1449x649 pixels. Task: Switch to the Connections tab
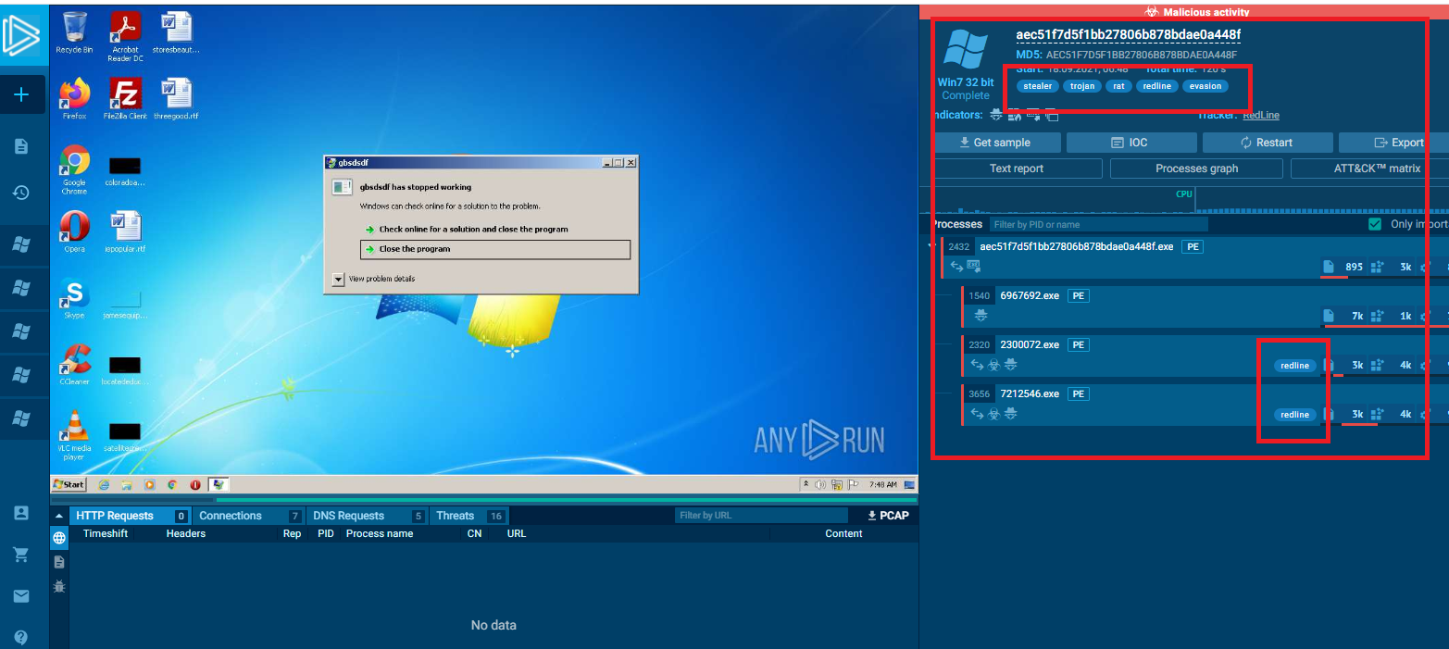(231, 516)
